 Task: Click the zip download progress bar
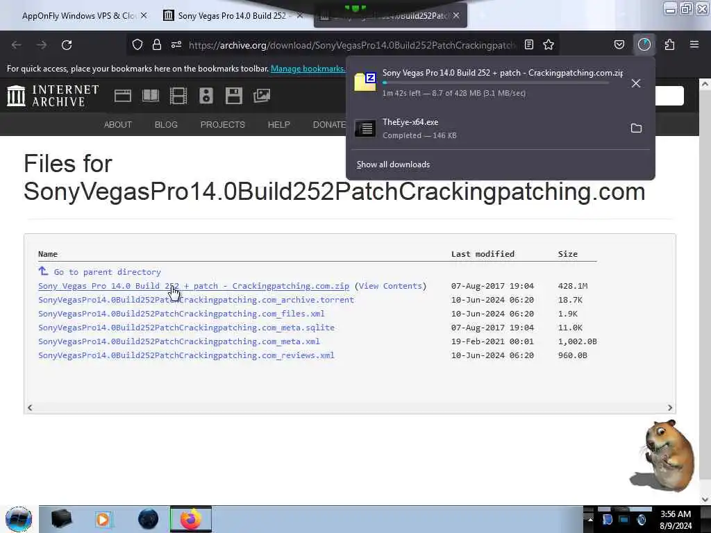pyautogui.click(x=496, y=83)
